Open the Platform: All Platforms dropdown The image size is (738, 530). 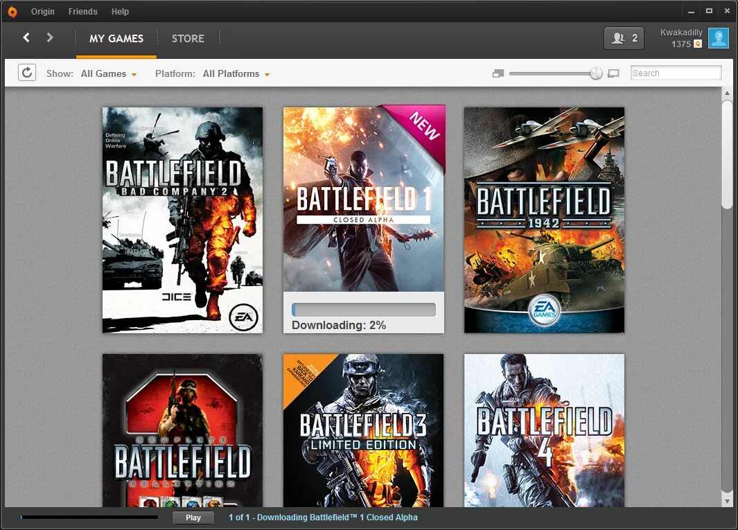coord(231,73)
